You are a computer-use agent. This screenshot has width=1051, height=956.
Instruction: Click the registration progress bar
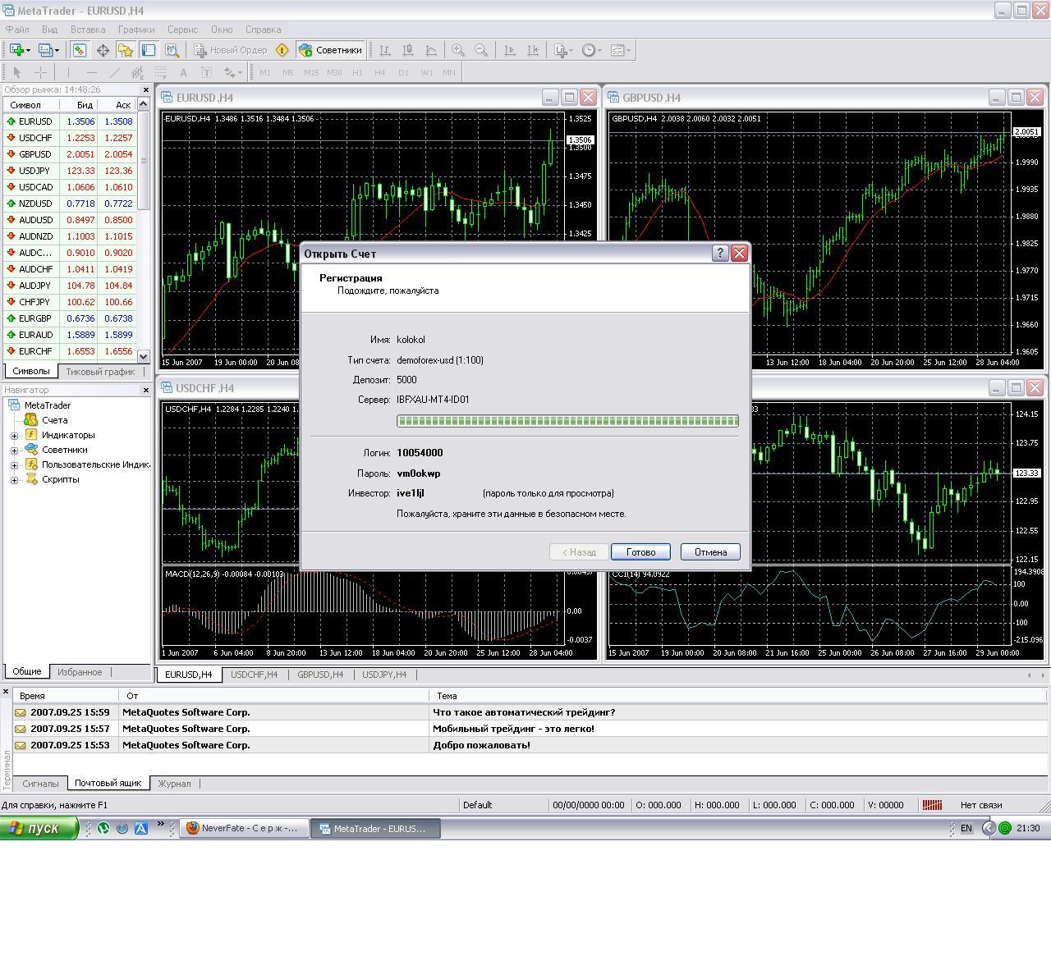coord(567,421)
